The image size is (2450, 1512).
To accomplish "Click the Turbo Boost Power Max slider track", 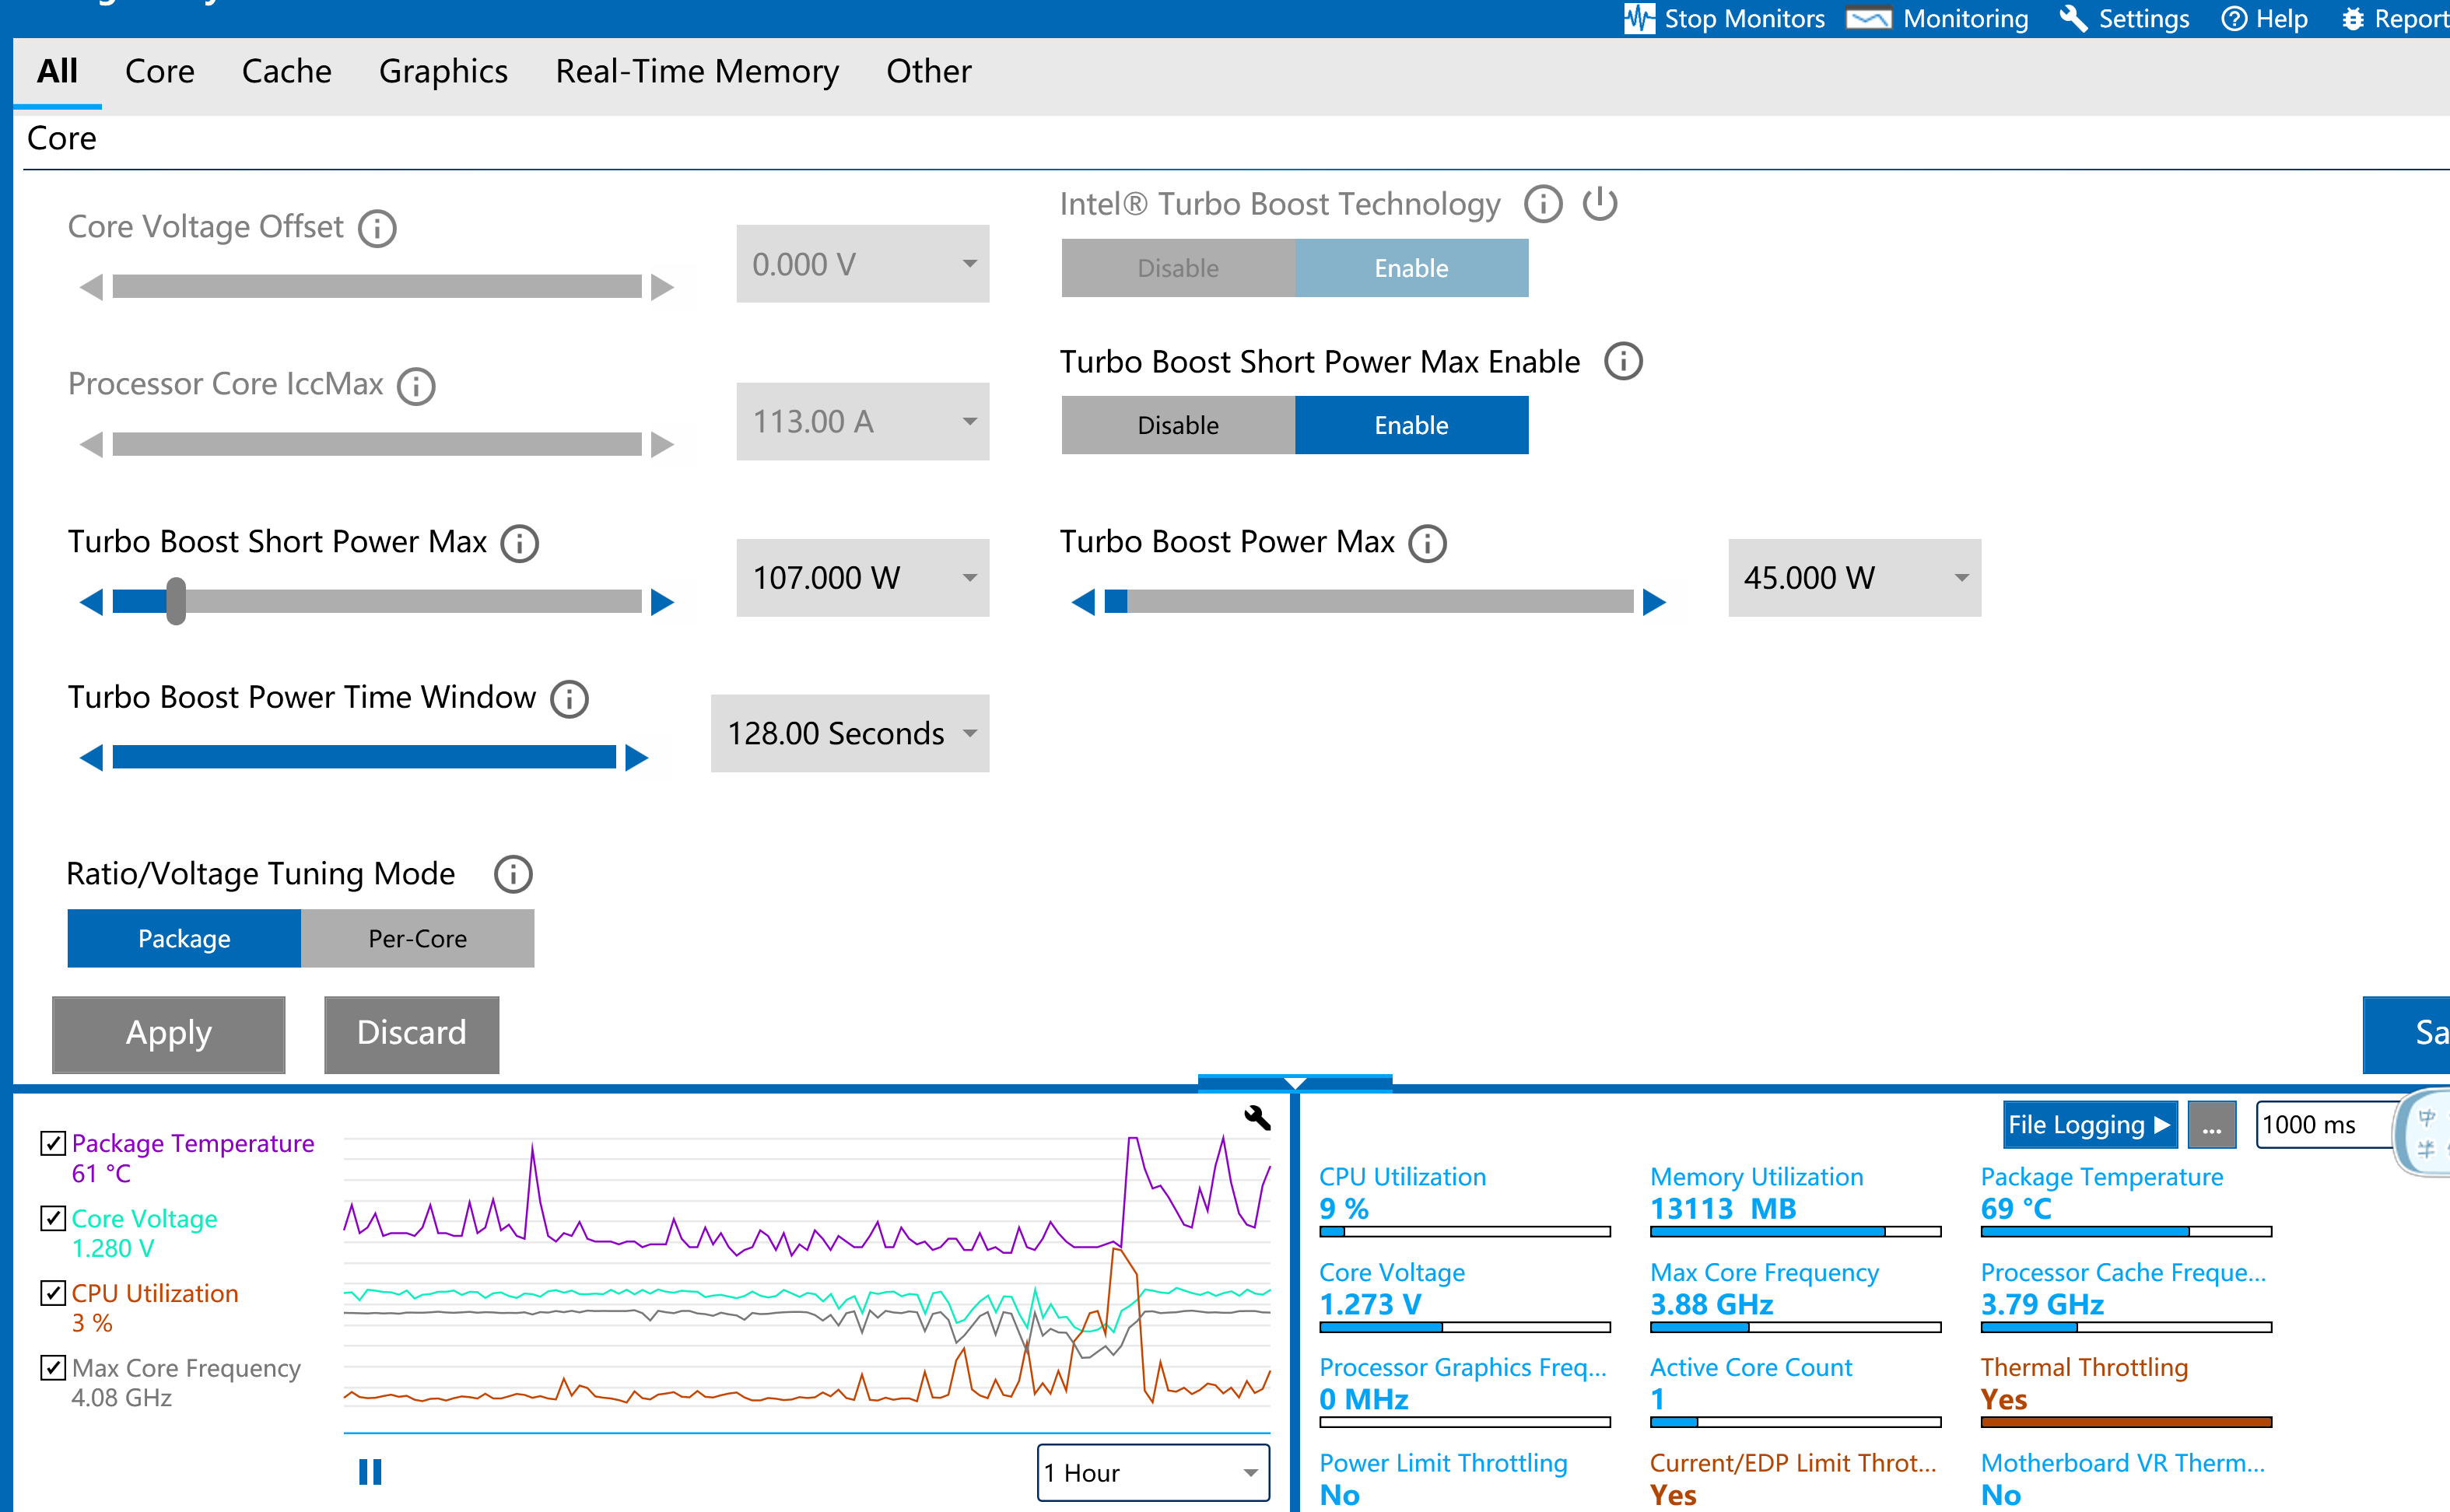I will pos(1369,601).
